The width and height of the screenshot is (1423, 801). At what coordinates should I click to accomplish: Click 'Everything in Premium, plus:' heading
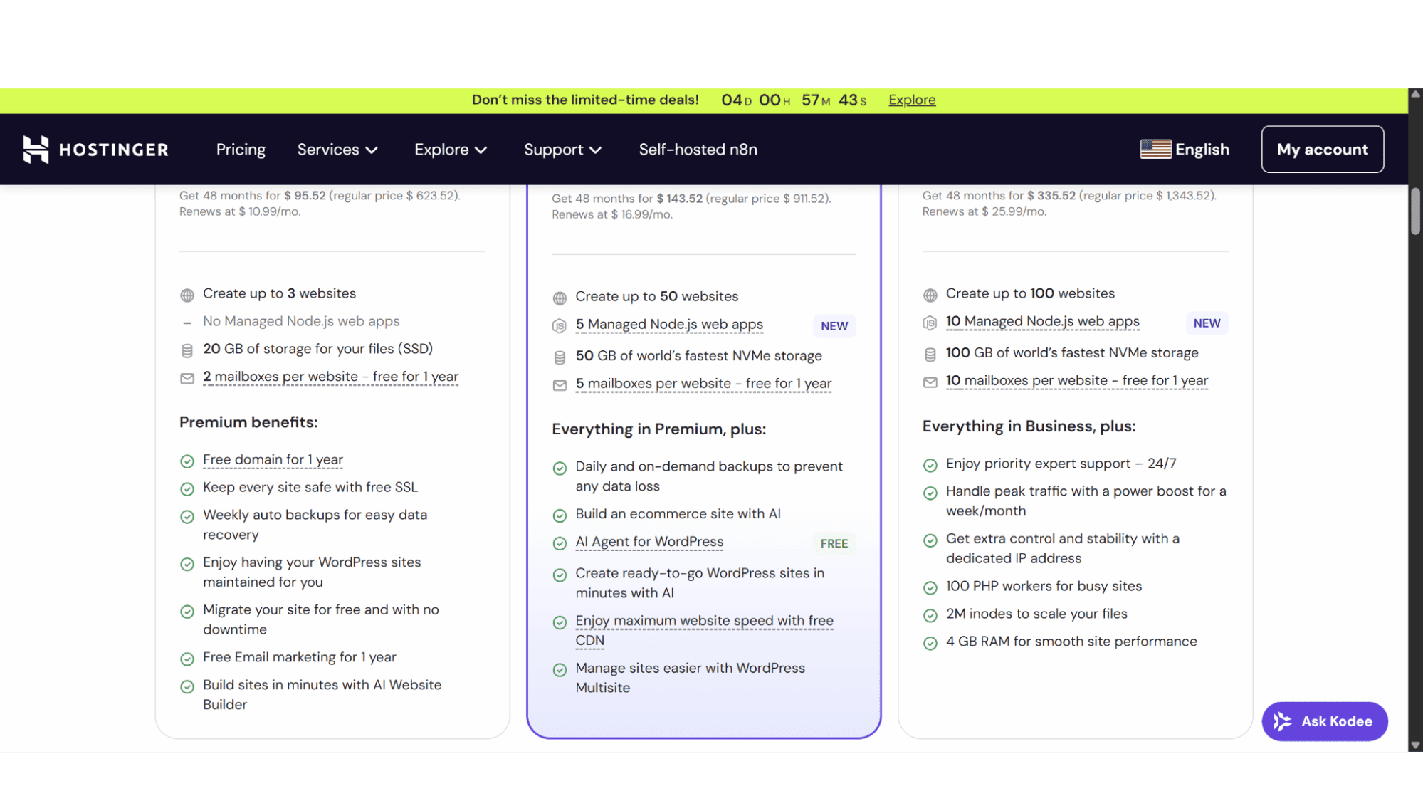pyautogui.click(x=658, y=429)
